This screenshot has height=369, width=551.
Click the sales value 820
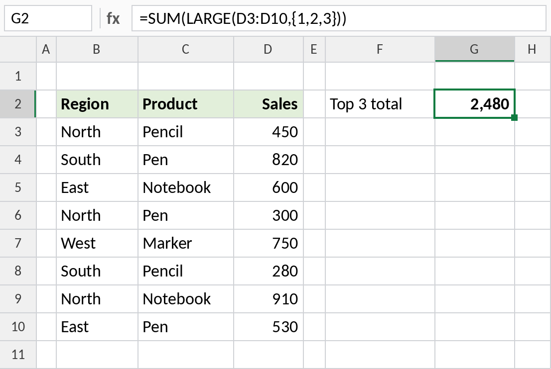[x=269, y=160]
